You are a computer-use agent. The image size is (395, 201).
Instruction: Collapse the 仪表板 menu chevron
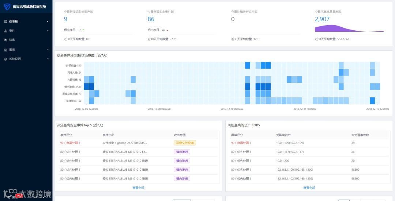pyautogui.click(x=48, y=22)
